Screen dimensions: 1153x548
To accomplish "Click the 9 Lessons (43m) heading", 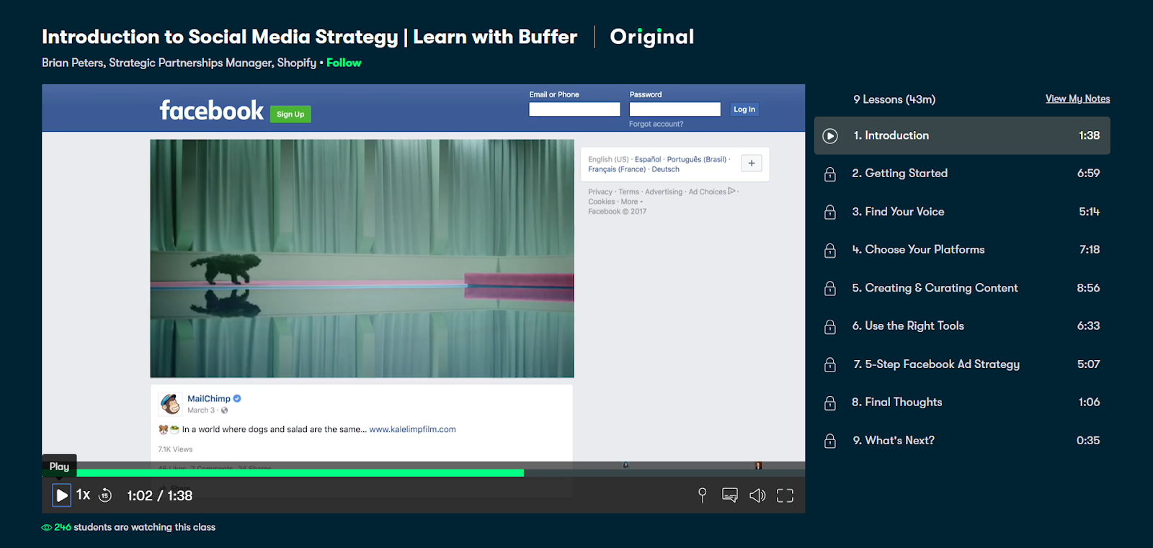I will 894,99.
